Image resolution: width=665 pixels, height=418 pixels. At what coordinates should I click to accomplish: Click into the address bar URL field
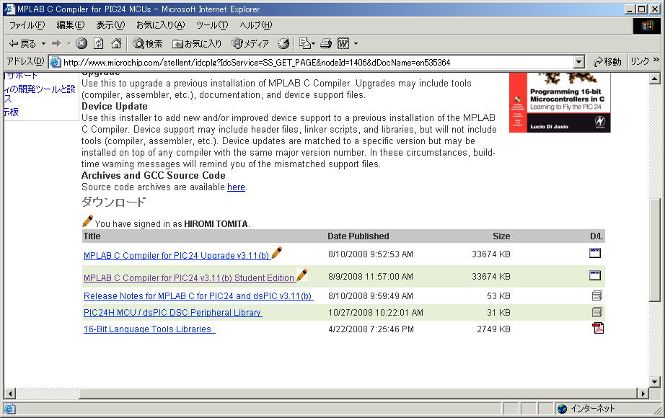(x=317, y=62)
